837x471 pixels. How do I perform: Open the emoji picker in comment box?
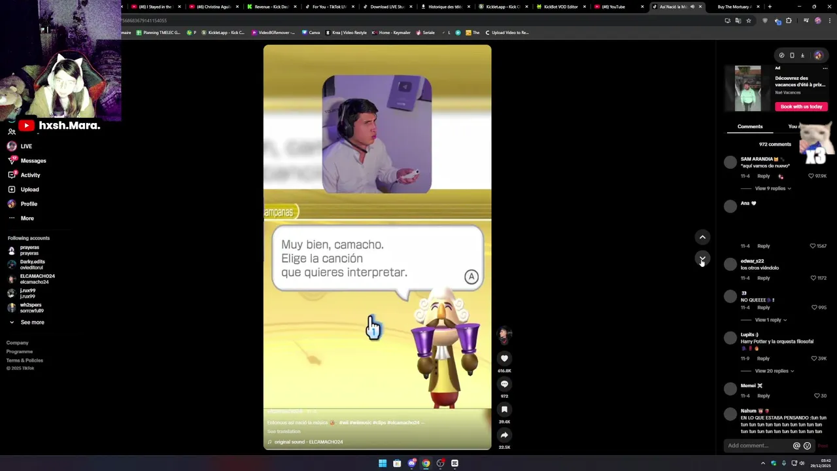tap(807, 445)
